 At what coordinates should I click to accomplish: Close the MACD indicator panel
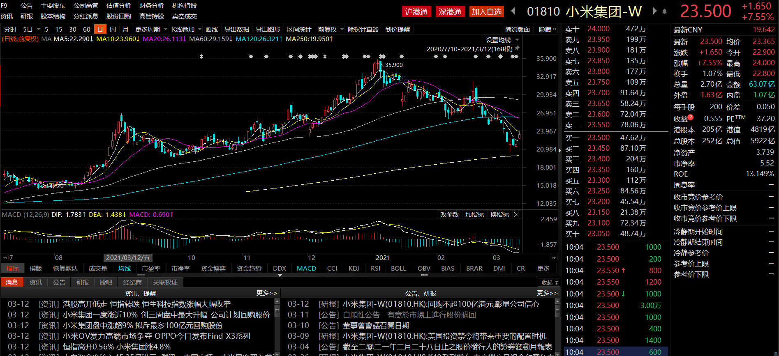click(517, 215)
